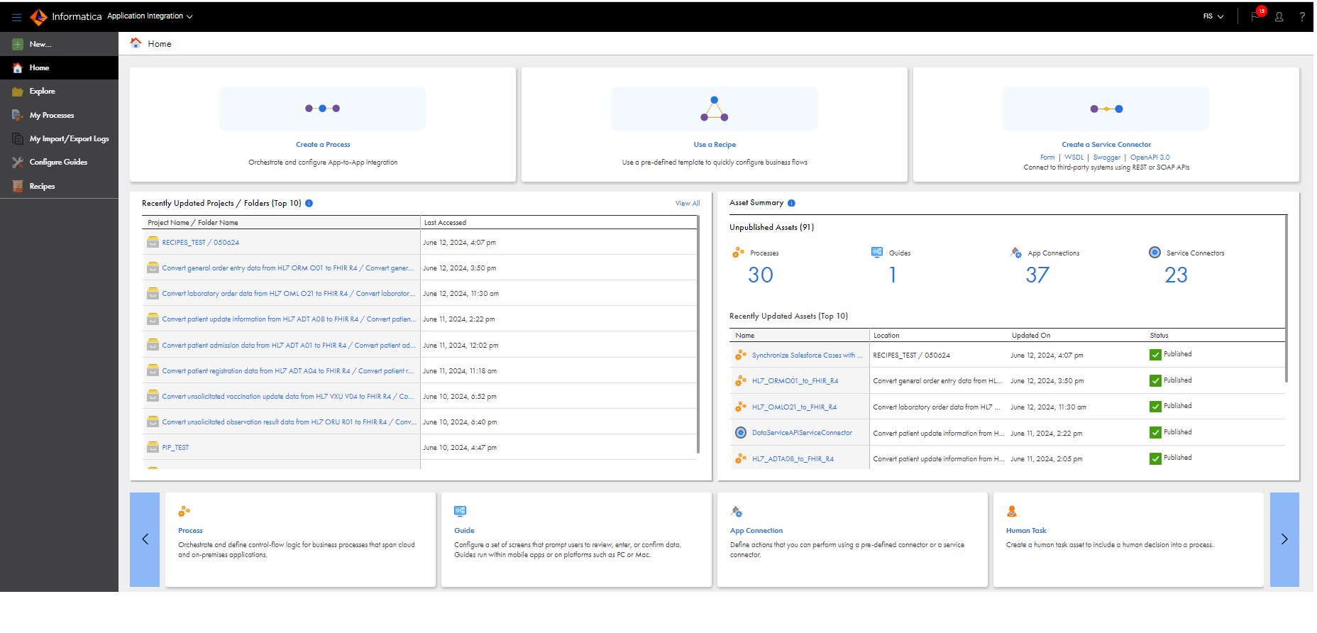Open the Application Integration service dropdown

[x=150, y=16]
